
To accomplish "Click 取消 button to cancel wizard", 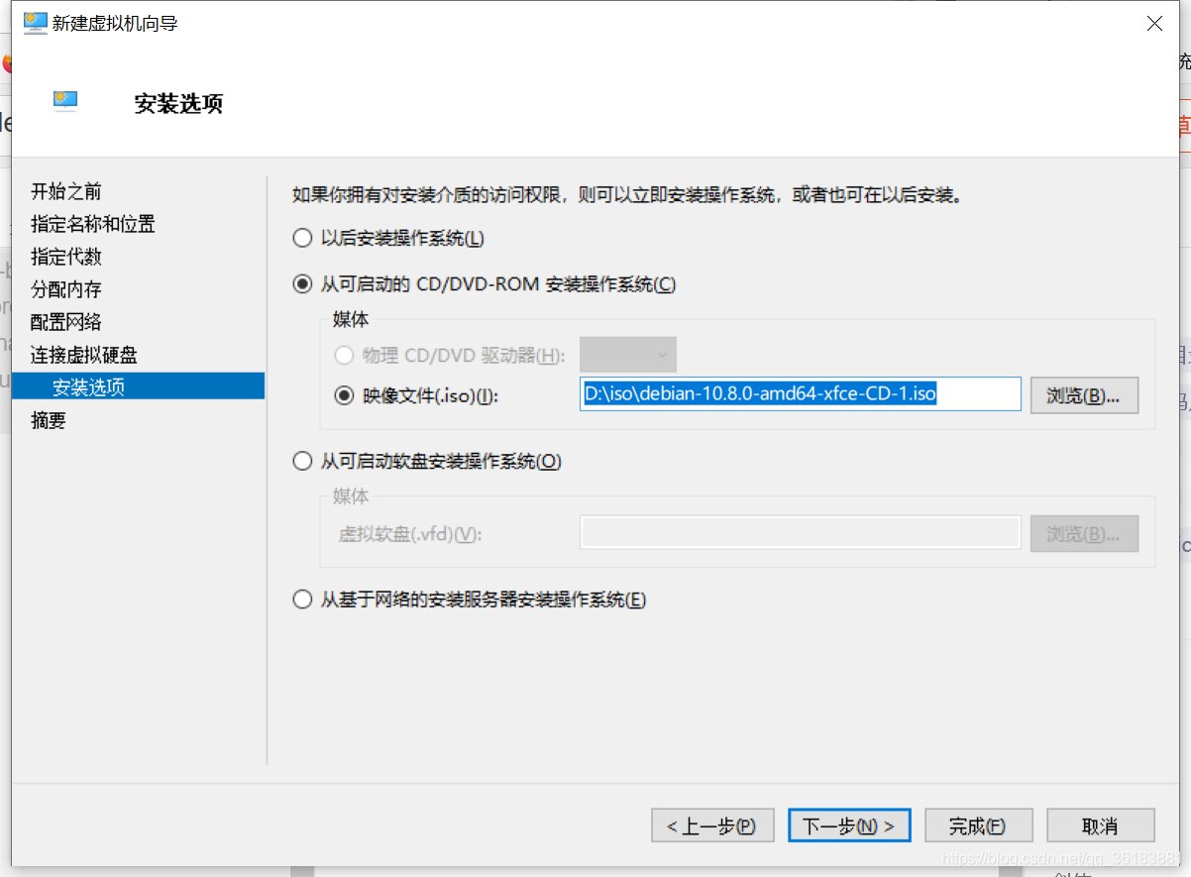I will click(x=1100, y=825).
